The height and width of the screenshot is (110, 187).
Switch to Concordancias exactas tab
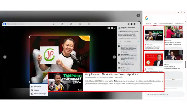(x=166, y=23)
